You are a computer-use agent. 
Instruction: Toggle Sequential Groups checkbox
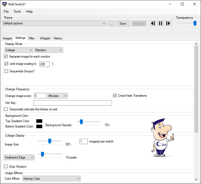click(x=6, y=71)
